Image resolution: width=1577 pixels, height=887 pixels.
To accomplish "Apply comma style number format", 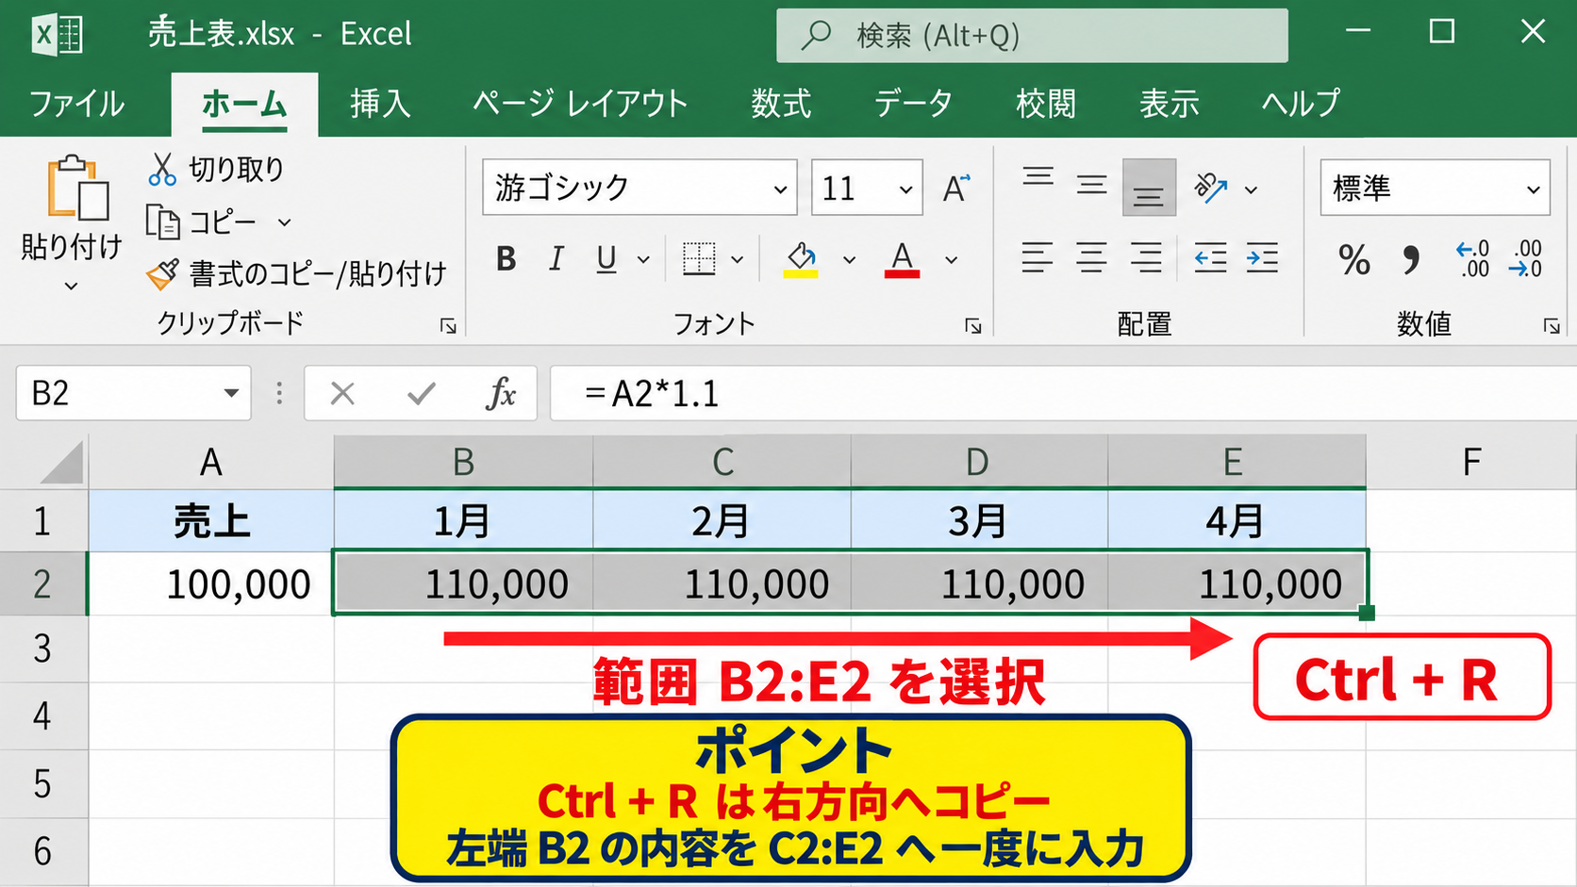I will [x=1411, y=259].
